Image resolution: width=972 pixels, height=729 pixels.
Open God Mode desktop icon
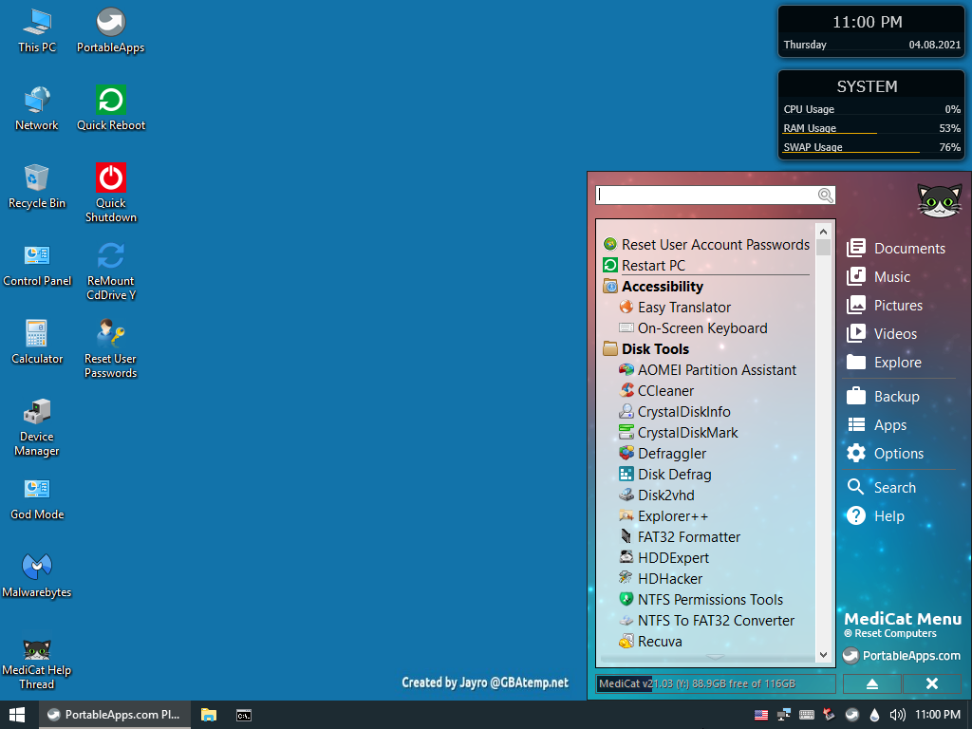(x=37, y=498)
